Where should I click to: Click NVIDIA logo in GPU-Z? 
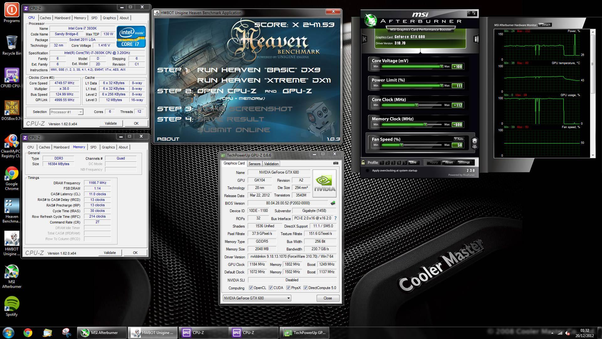point(325,183)
